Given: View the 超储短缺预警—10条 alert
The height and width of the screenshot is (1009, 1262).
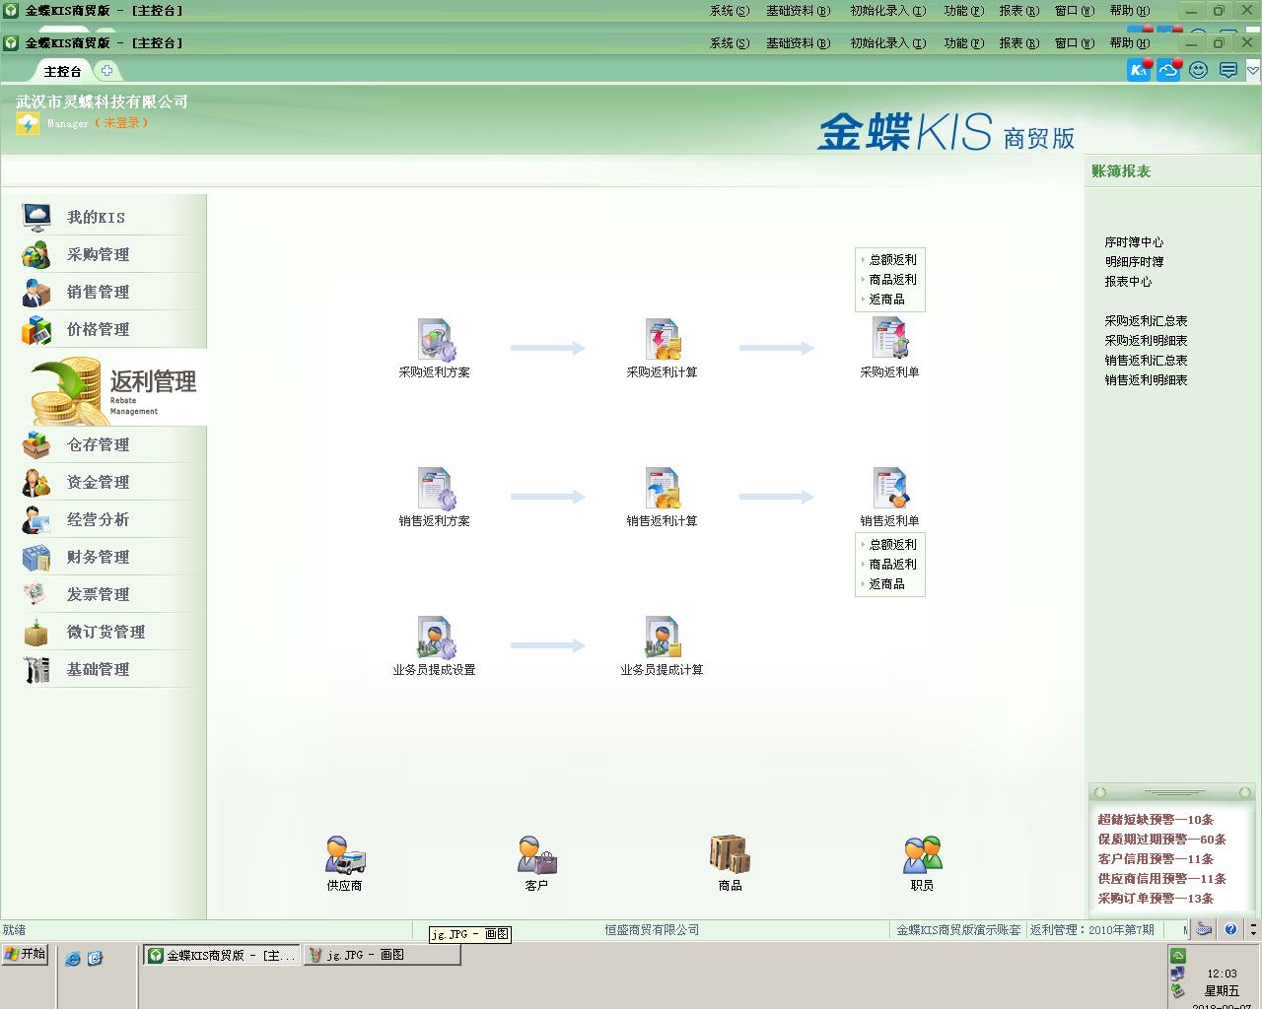Looking at the screenshot, I should 1156,819.
